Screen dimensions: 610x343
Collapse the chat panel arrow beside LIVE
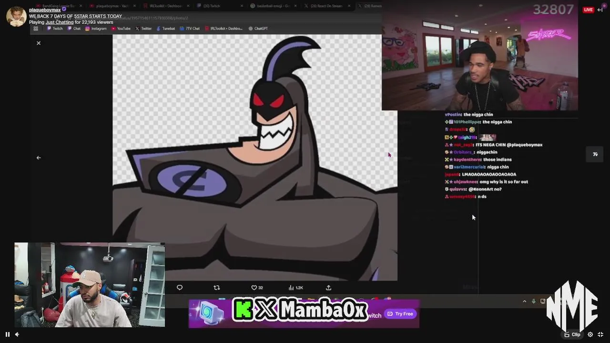(x=600, y=10)
